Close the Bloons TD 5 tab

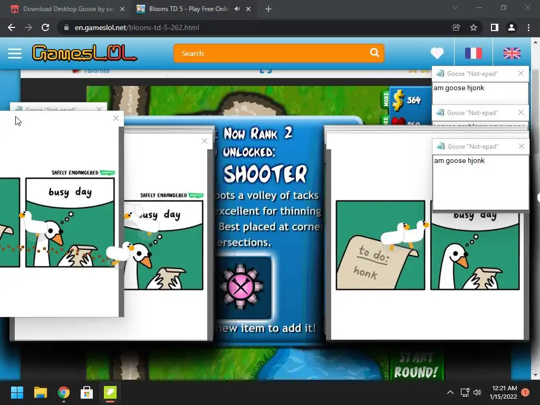point(248,9)
